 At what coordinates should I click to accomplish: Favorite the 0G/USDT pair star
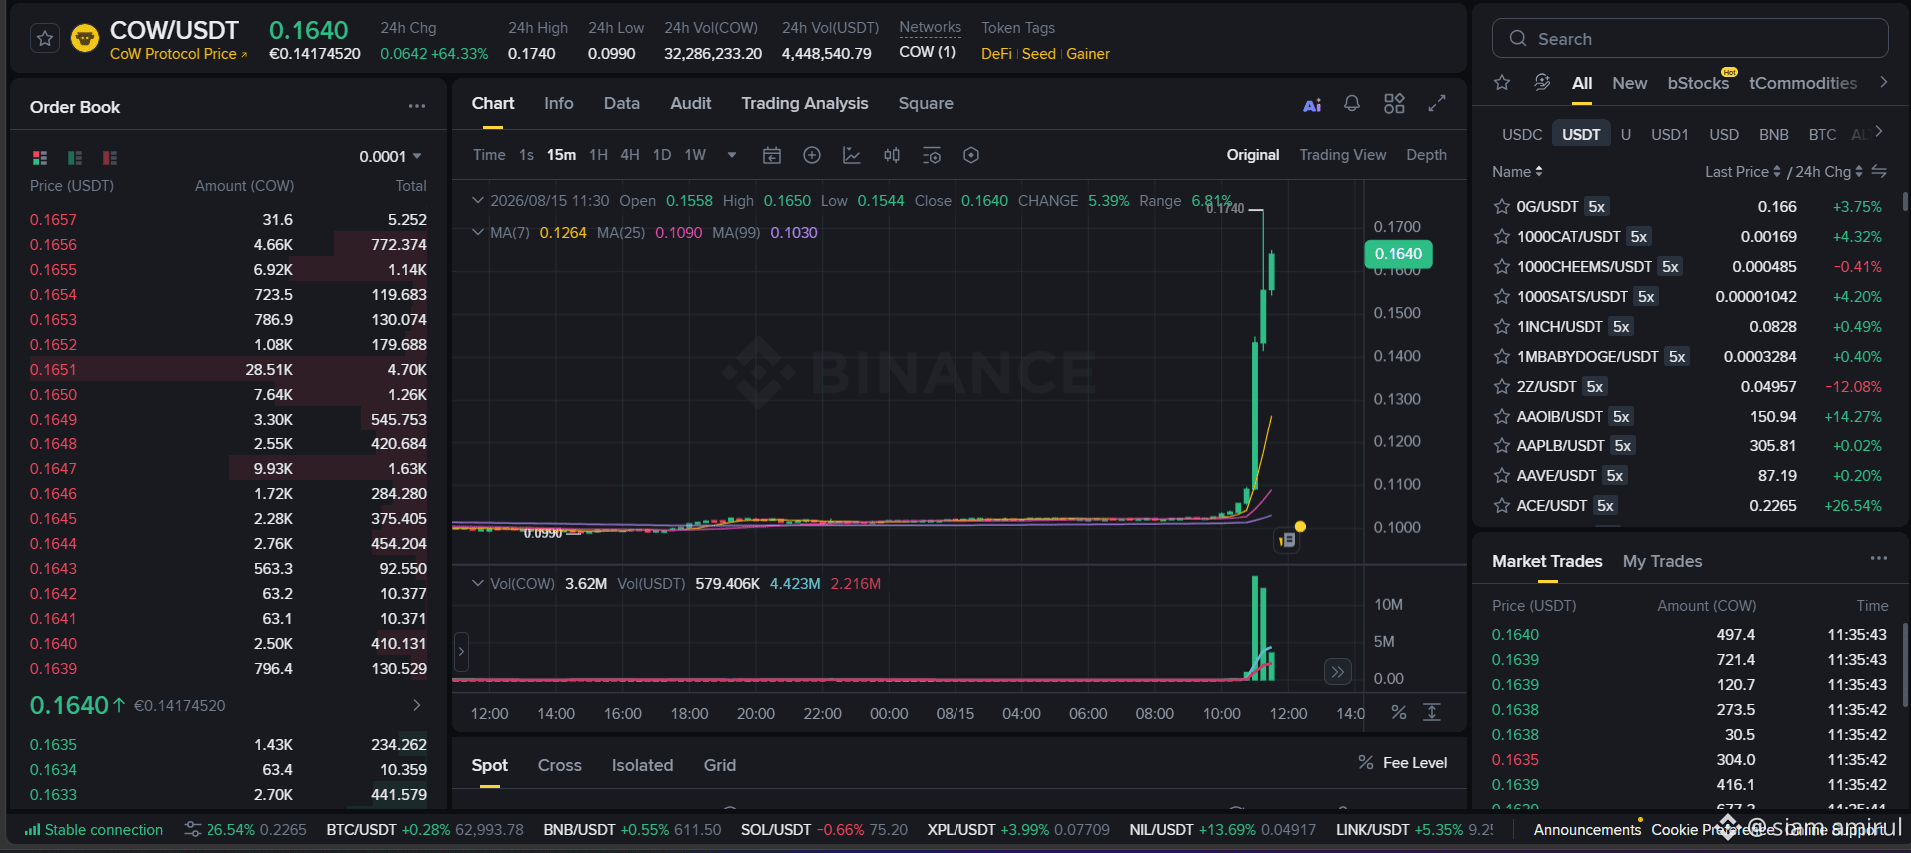[x=1501, y=207]
